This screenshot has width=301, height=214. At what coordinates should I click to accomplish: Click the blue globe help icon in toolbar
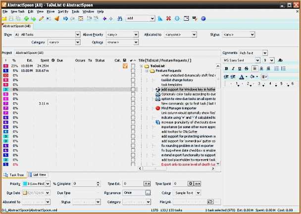(203, 18)
